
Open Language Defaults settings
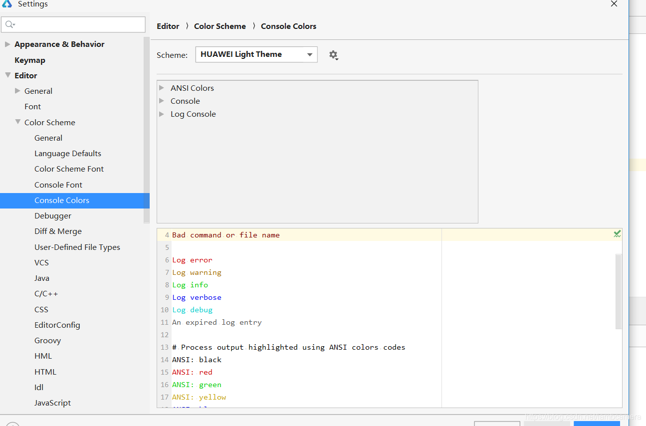click(x=68, y=153)
